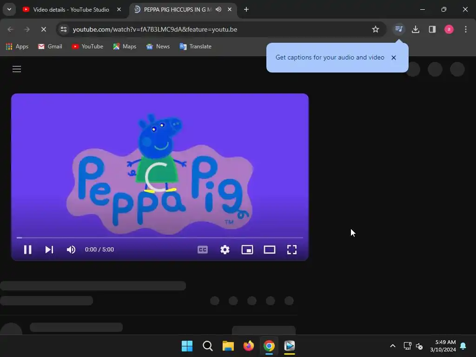This screenshot has height=357, width=476.
Task: Open the News bookmark
Action: point(158,46)
